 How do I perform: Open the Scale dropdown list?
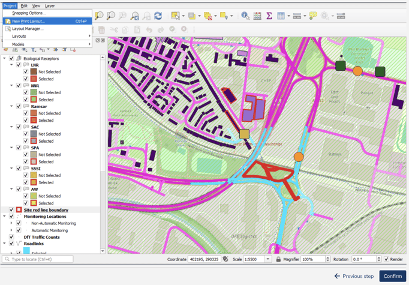[268, 259]
